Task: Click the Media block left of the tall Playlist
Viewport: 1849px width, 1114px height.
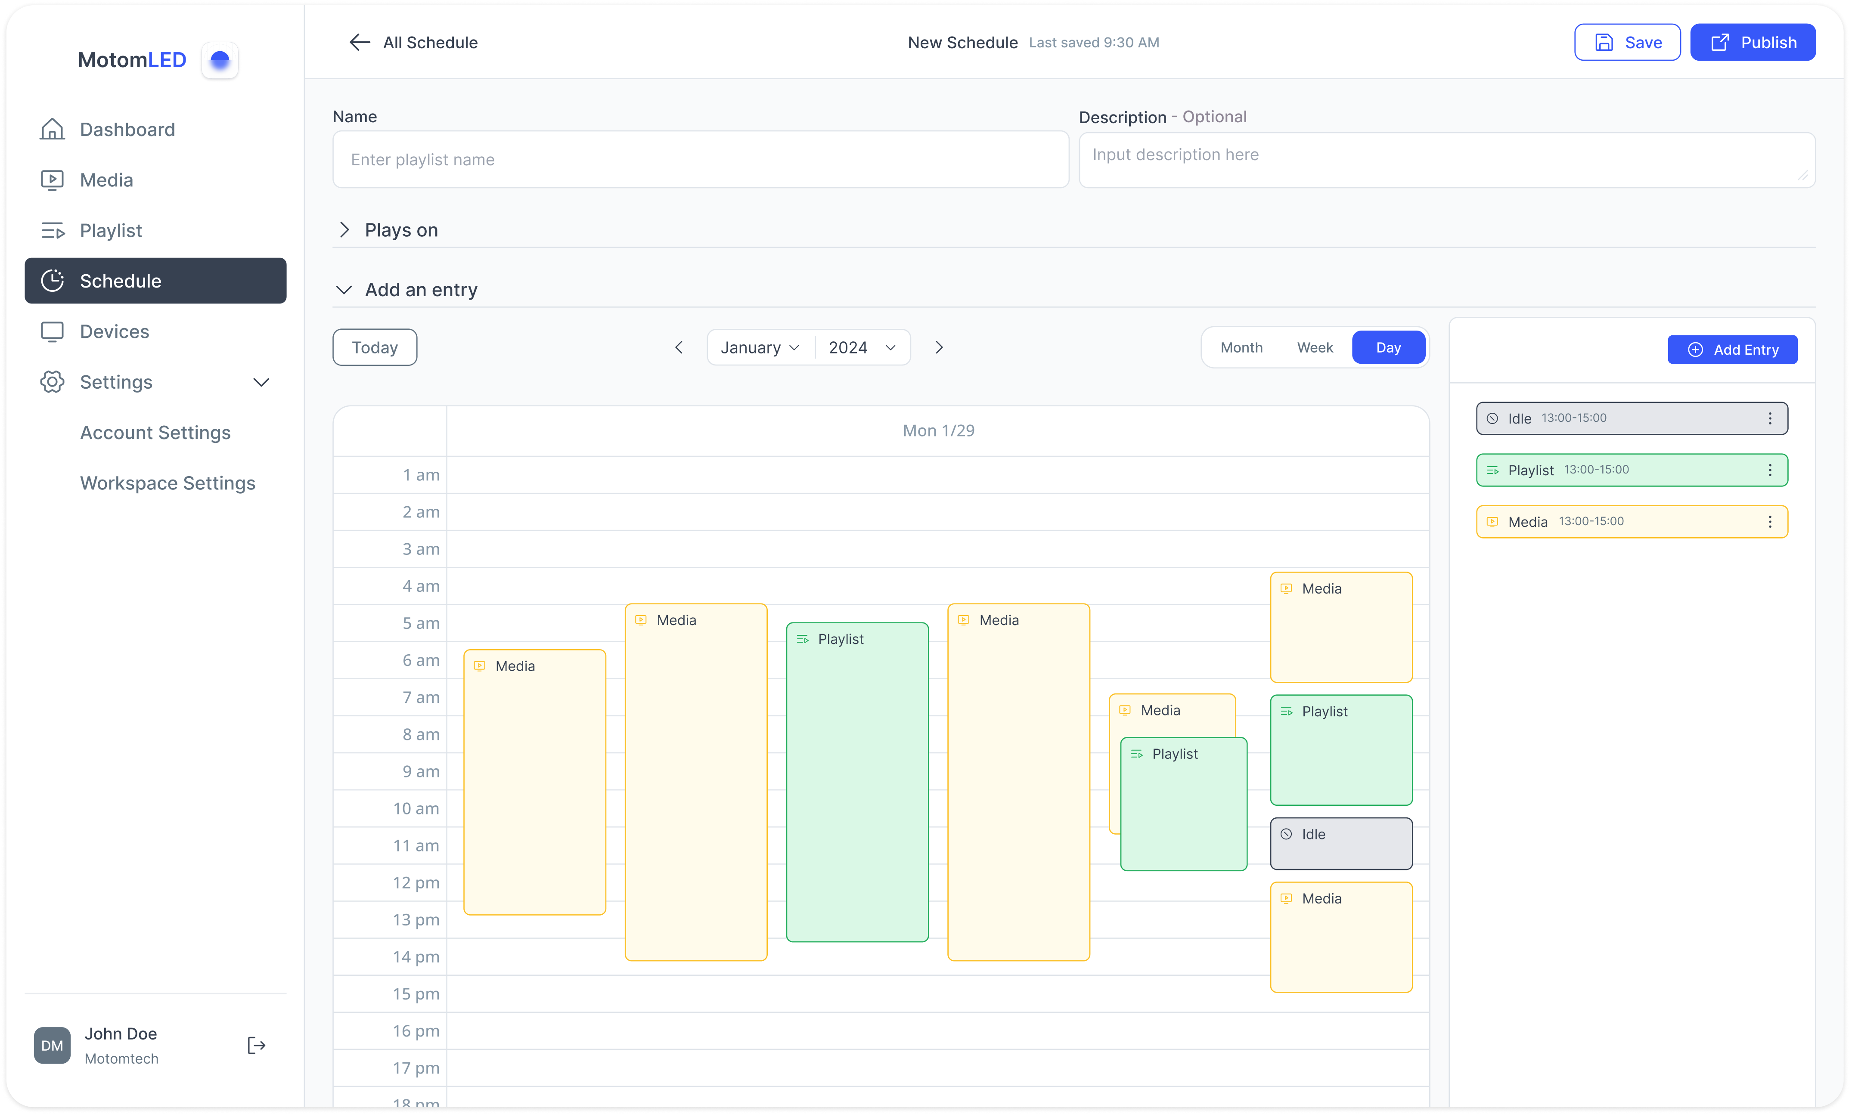Action: (696, 782)
